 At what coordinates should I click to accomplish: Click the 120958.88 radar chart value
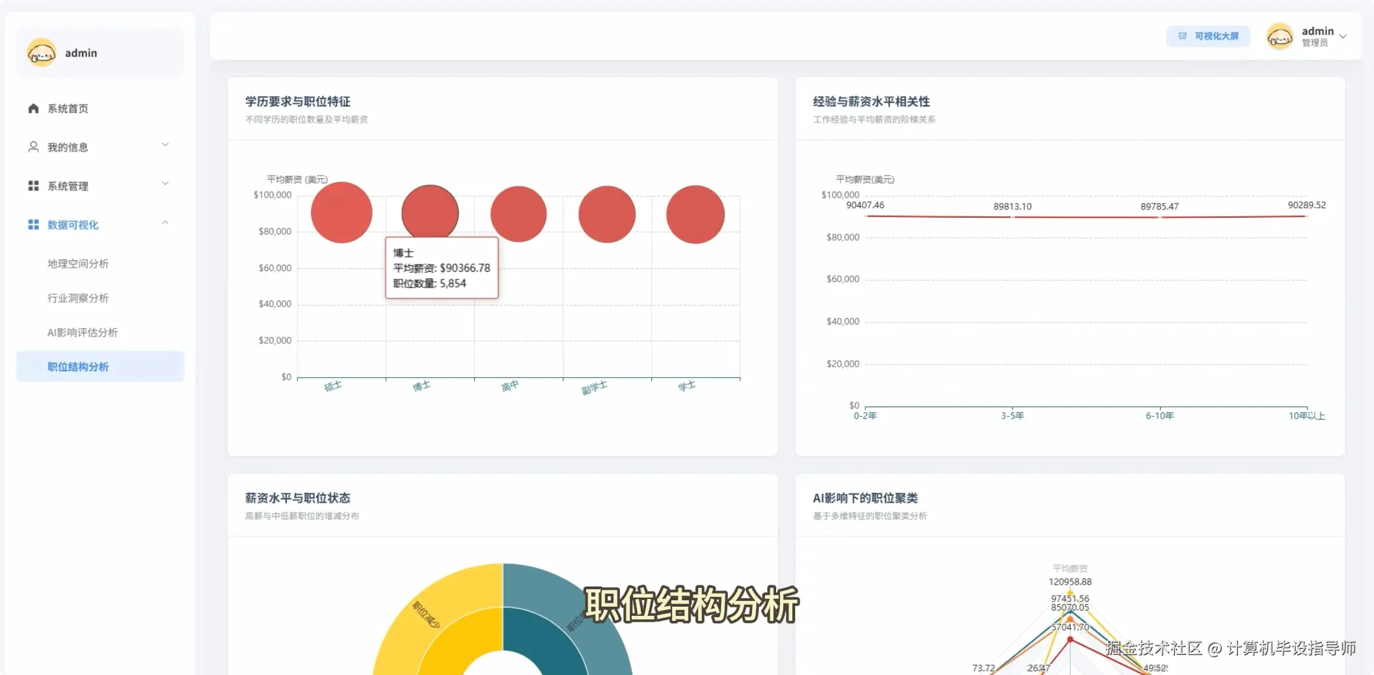click(x=1070, y=582)
